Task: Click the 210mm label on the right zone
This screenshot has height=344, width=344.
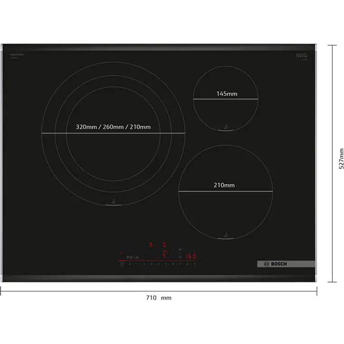Action: [224, 185]
